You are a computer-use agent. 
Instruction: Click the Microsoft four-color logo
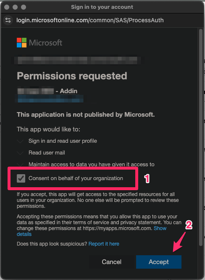point(21,42)
